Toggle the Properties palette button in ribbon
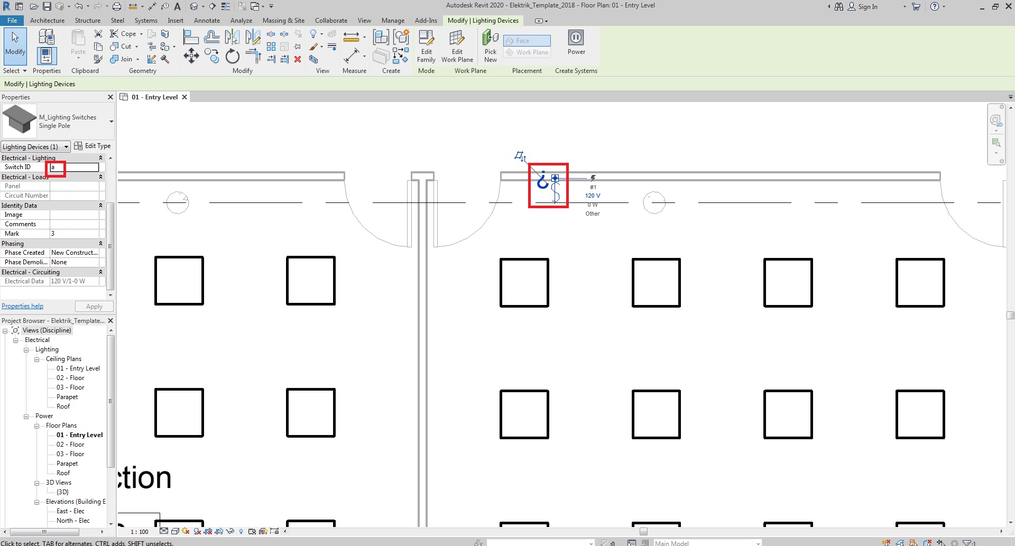 tap(47, 55)
